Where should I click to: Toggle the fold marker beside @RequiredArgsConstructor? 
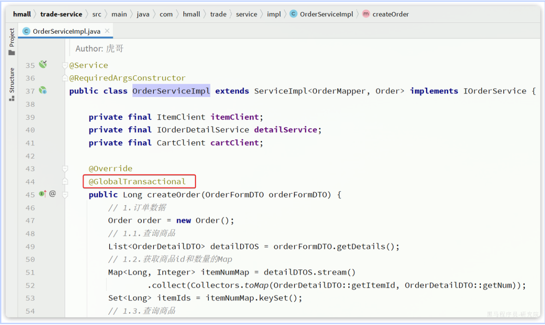point(65,78)
